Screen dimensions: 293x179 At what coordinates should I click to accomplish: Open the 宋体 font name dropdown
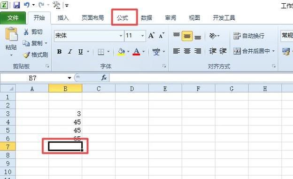click(x=121, y=36)
